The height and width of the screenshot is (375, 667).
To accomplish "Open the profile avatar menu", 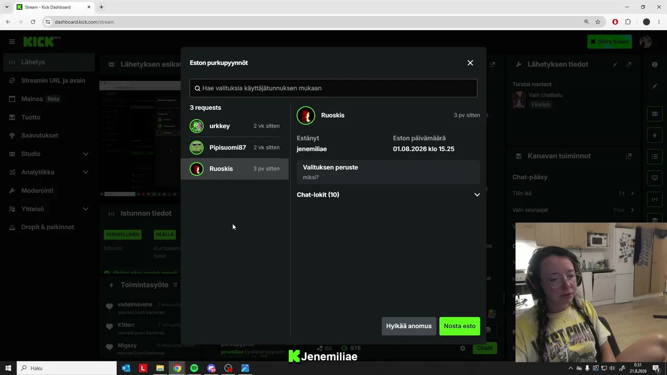I will (646, 42).
